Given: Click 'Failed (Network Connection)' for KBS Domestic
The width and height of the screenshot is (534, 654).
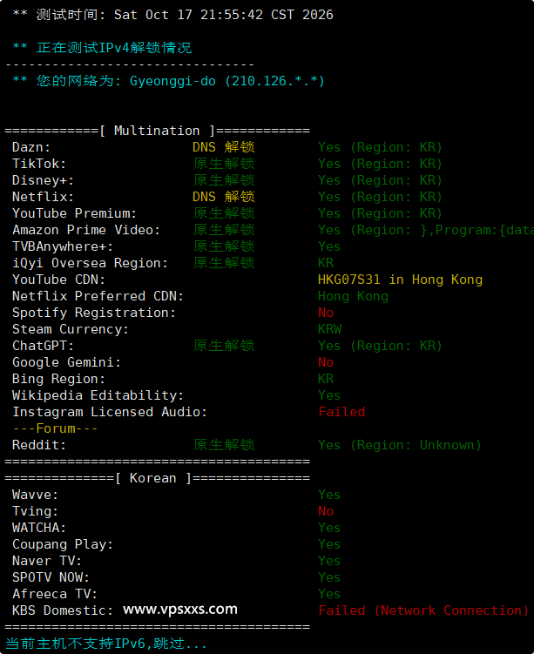Looking at the screenshot, I should click(423, 610).
